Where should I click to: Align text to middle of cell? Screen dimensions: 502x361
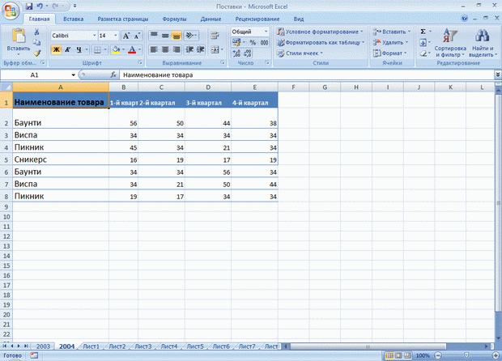165,35
